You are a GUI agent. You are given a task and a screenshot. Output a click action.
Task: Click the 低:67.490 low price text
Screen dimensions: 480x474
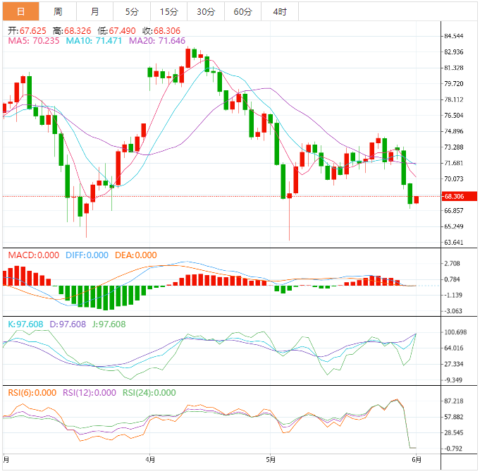(116, 30)
